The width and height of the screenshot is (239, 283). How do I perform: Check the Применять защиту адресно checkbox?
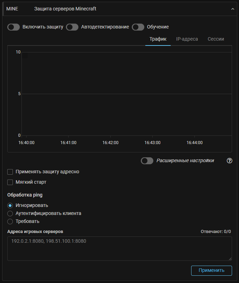[10, 172]
